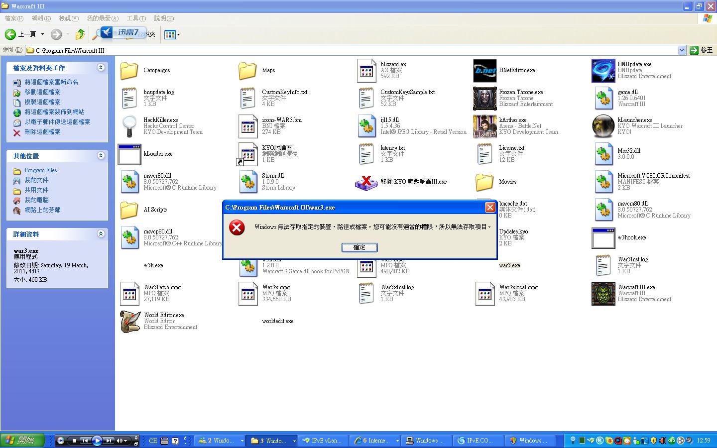
Task: Open the 檢視(V) menu
Action: (x=69, y=18)
